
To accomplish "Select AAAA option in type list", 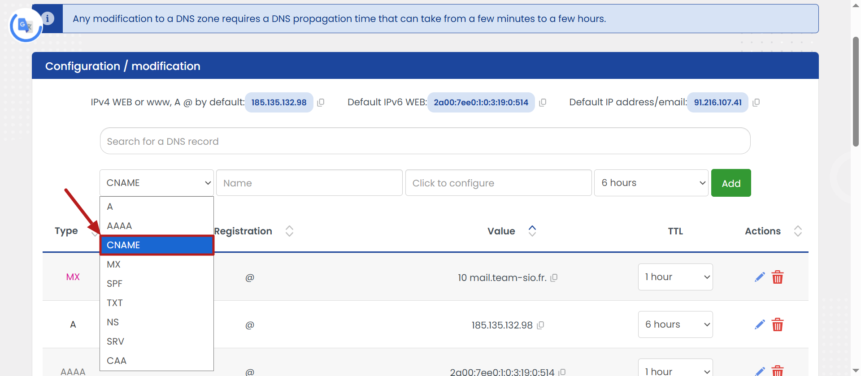I will [119, 226].
